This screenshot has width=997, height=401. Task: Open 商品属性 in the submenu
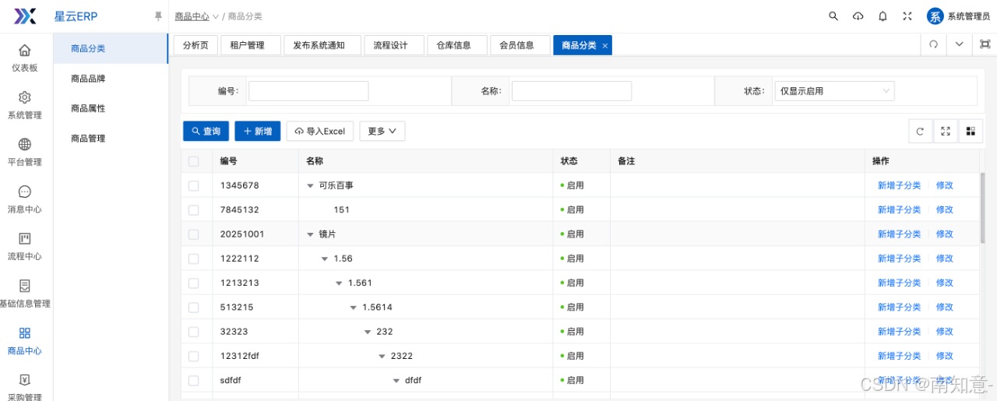[111, 108]
